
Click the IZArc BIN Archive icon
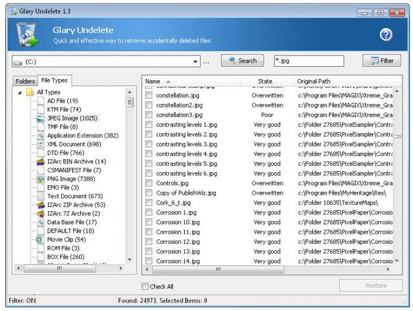[x=41, y=162]
